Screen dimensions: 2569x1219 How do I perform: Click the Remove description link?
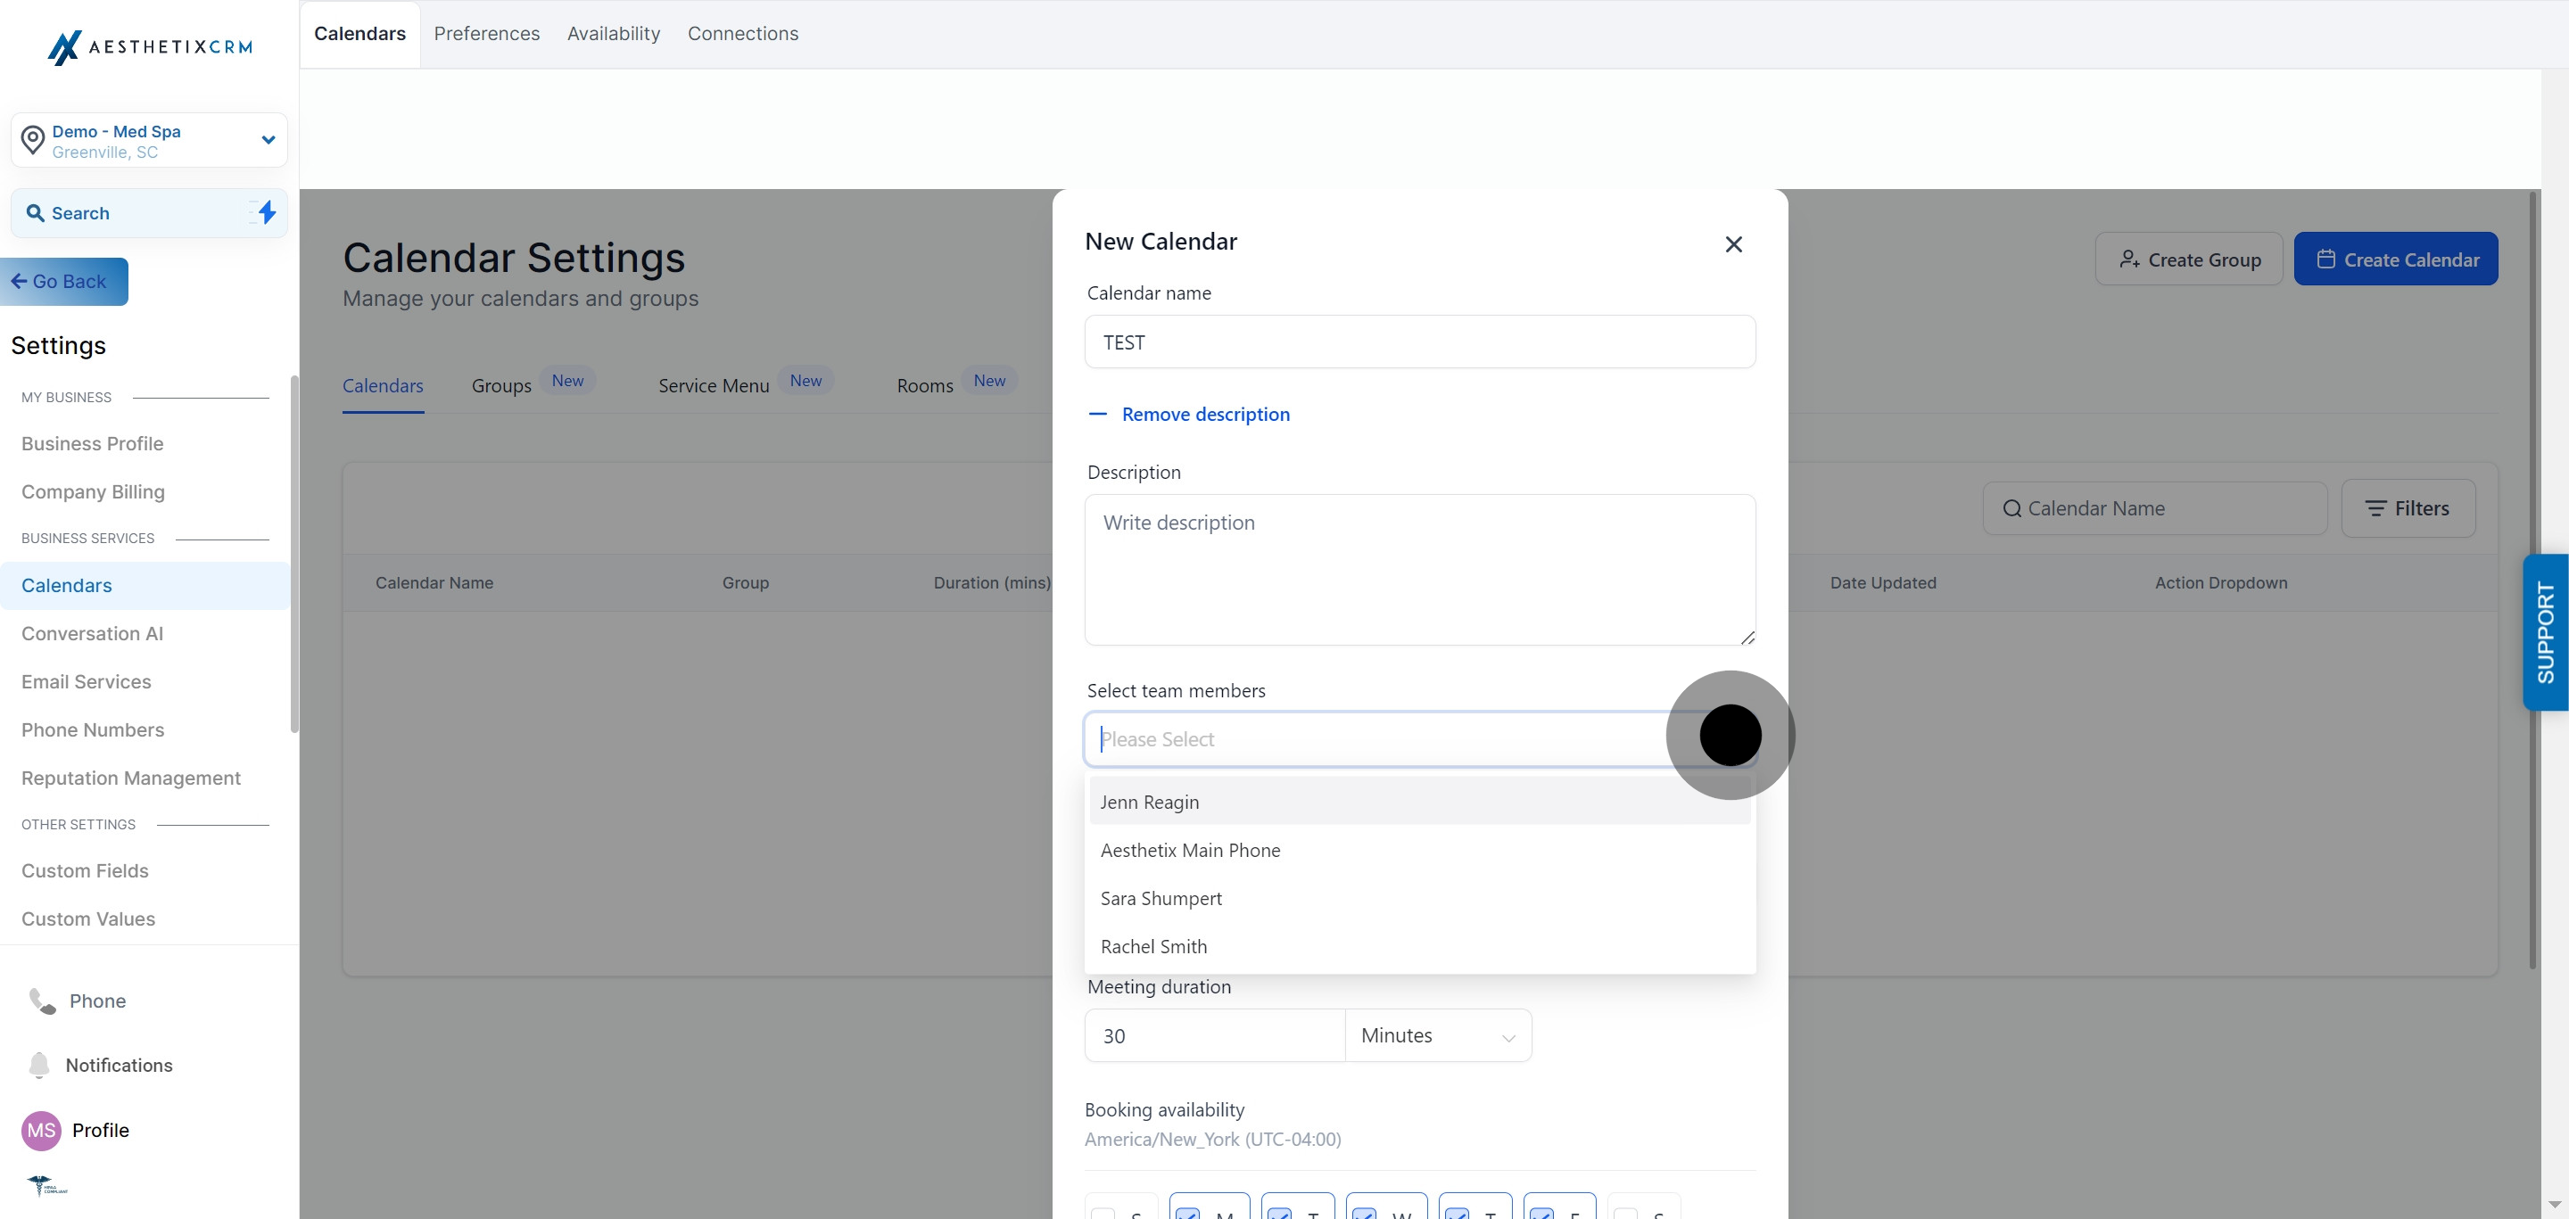[1206, 414]
